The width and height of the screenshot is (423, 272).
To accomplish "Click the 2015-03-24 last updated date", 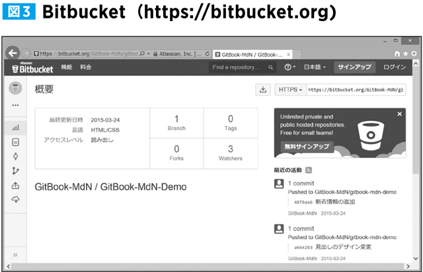I will point(105,120).
